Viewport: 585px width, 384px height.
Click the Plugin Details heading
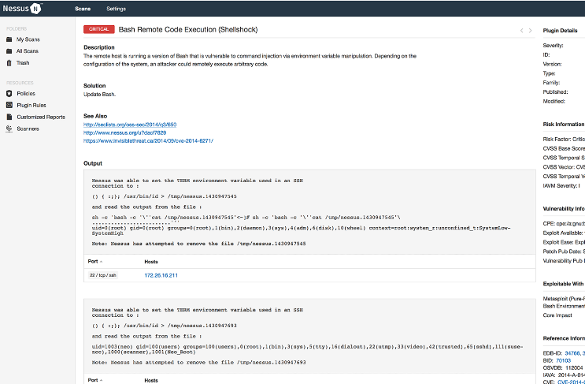point(560,31)
